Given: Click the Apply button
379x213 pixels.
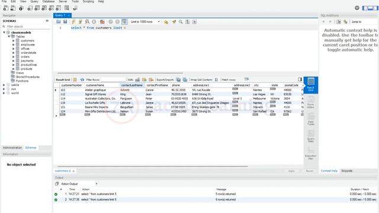Looking at the screenshot, I should pos(291,171).
